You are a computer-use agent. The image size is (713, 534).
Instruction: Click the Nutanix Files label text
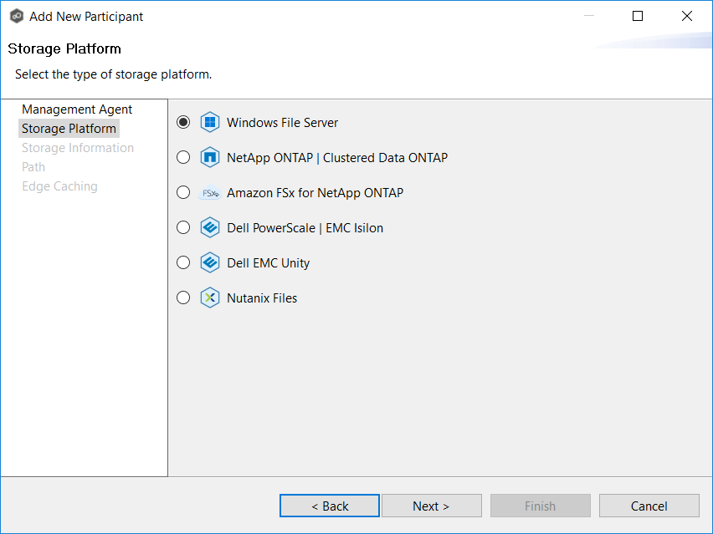tap(262, 298)
